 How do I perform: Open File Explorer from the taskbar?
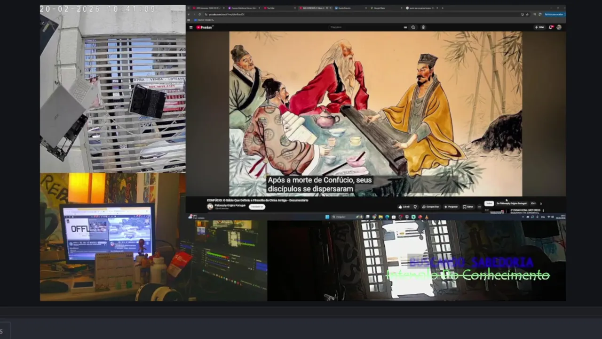(x=380, y=217)
